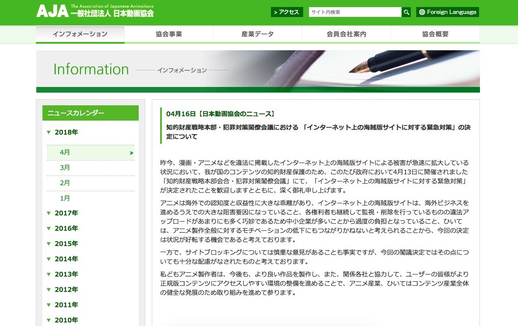
Task: Switch to the 協会事業 tab
Action: 169,34
